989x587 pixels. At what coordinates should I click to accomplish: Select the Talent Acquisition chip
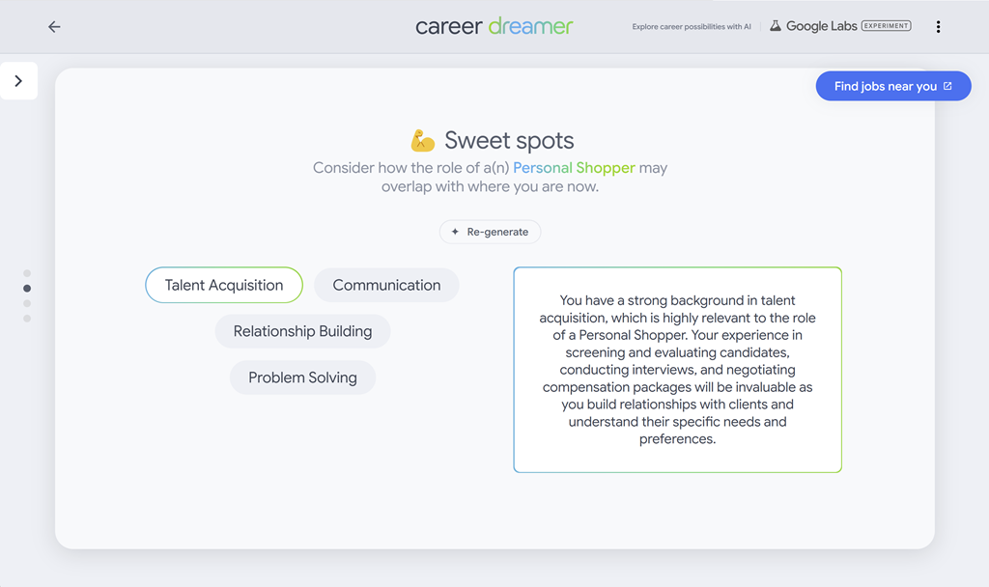click(x=224, y=285)
